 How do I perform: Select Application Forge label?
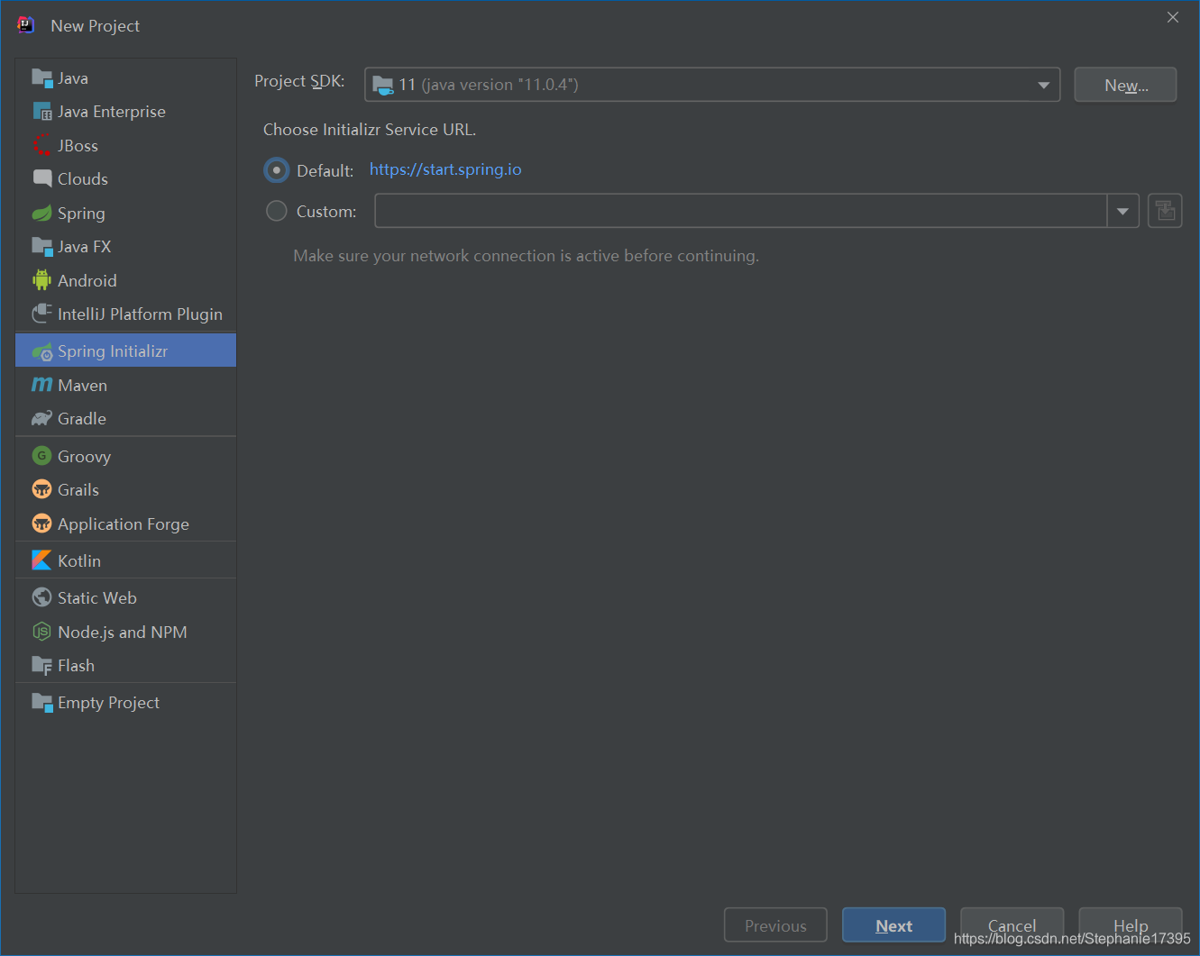pyautogui.click(x=124, y=524)
